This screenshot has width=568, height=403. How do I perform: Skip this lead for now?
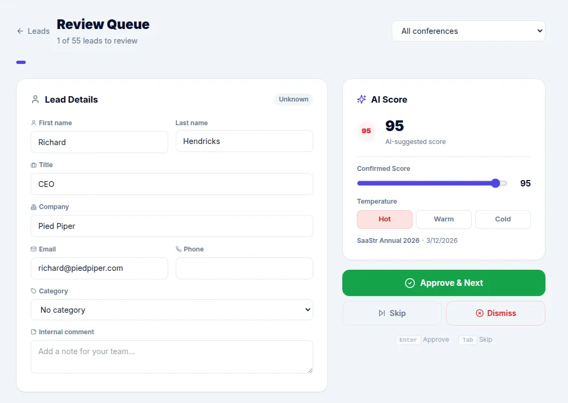(x=392, y=313)
